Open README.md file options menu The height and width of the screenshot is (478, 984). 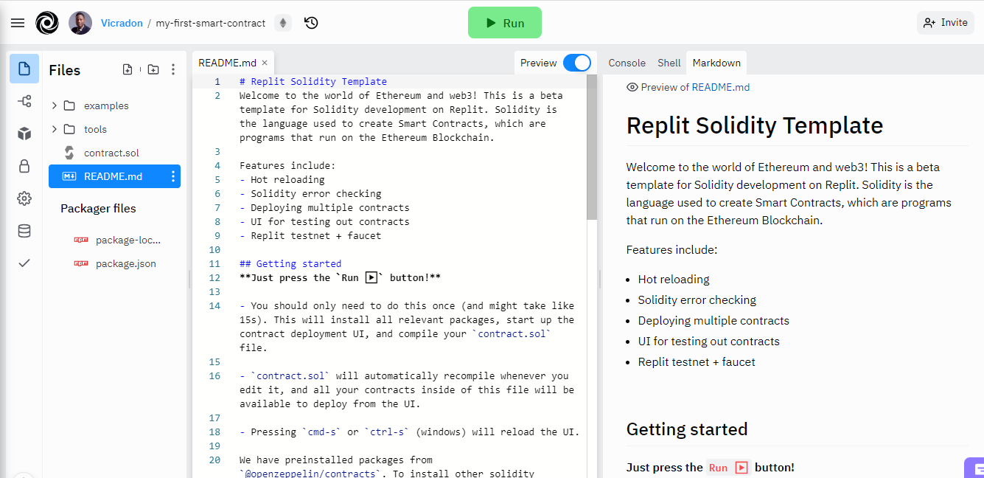click(173, 176)
